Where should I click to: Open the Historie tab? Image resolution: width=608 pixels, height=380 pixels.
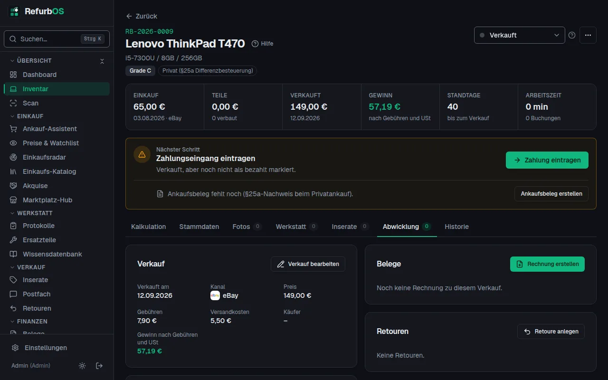tap(456, 227)
